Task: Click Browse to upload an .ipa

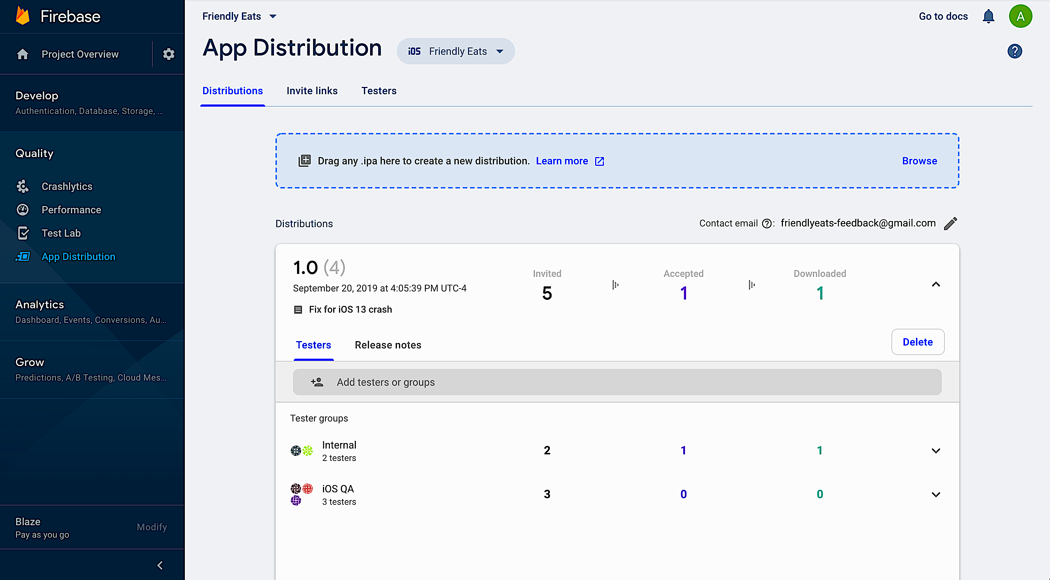Action: [920, 161]
